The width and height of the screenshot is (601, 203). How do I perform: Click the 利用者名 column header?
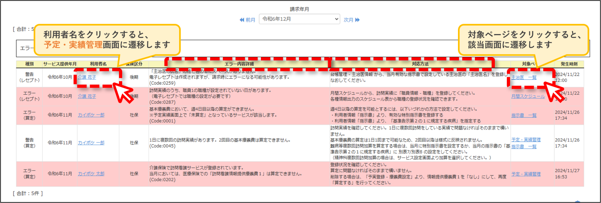coord(98,64)
